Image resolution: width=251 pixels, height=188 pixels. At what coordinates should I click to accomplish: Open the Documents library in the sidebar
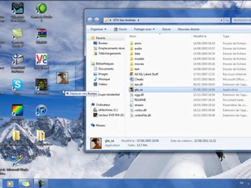(104, 69)
